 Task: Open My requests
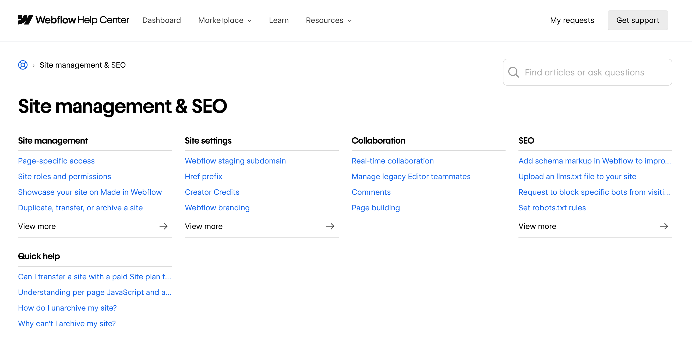572,20
